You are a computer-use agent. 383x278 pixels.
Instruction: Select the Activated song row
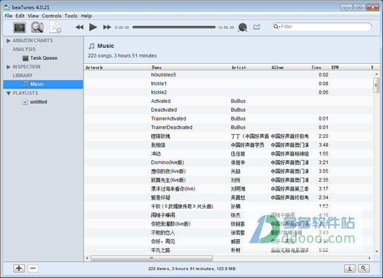coord(229,101)
